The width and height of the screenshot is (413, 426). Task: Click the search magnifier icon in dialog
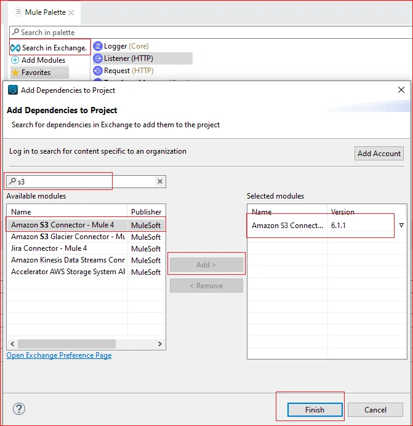point(12,181)
